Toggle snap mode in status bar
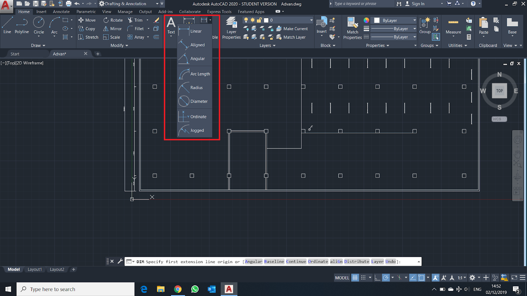 pyautogui.click(x=363, y=278)
